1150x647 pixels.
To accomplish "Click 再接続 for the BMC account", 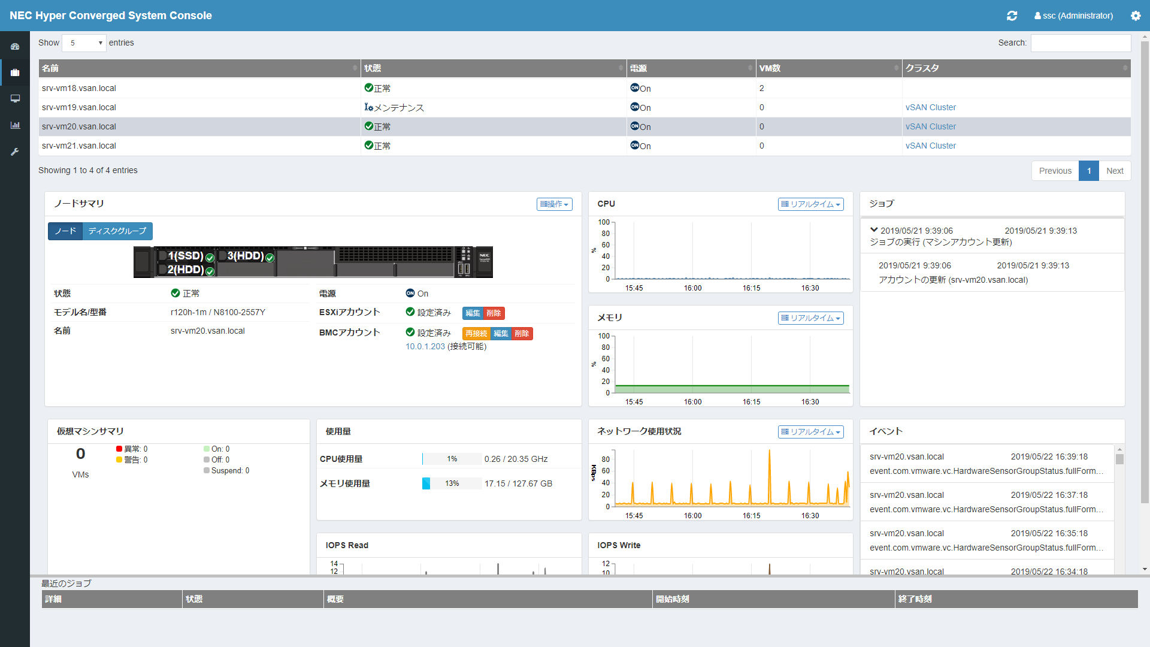I will point(476,334).
